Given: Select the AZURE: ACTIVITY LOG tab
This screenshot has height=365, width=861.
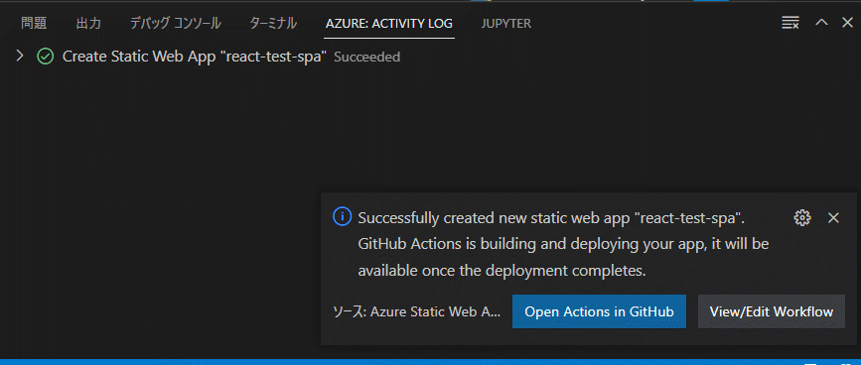Looking at the screenshot, I should coord(389,24).
